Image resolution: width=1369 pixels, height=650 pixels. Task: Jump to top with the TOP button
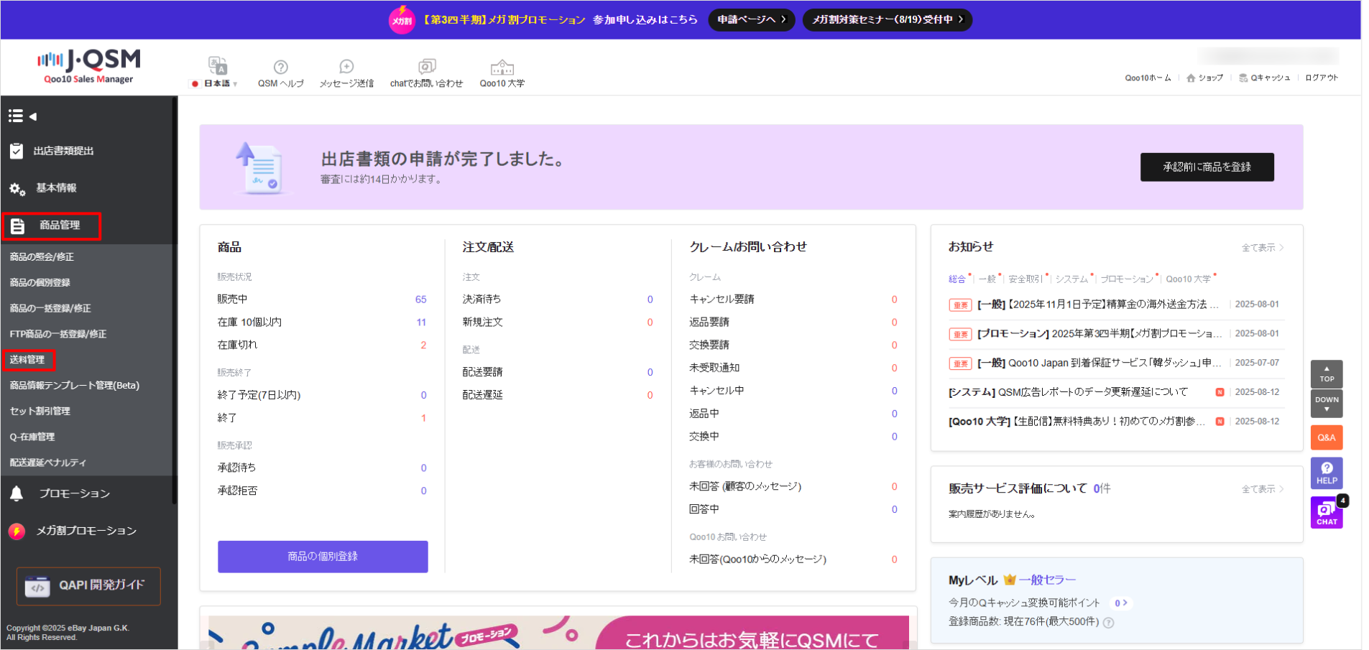[1327, 374]
